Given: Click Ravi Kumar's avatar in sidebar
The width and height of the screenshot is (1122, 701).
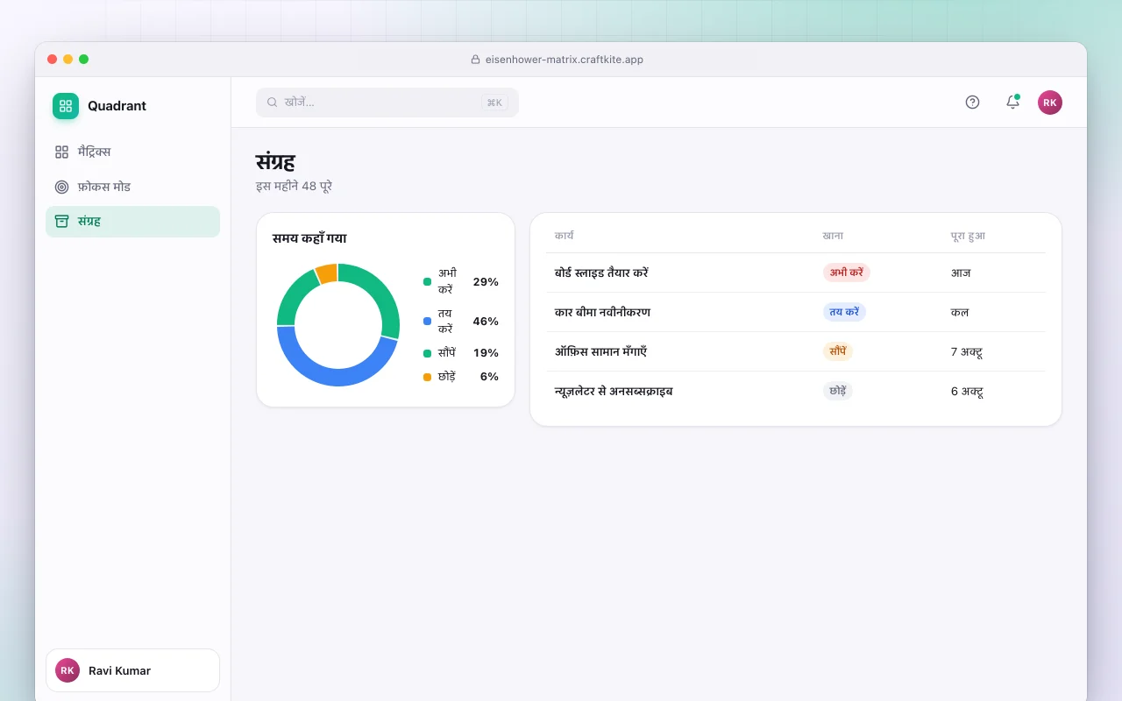Looking at the screenshot, I should pyautogui.click(x=67, y=670).
